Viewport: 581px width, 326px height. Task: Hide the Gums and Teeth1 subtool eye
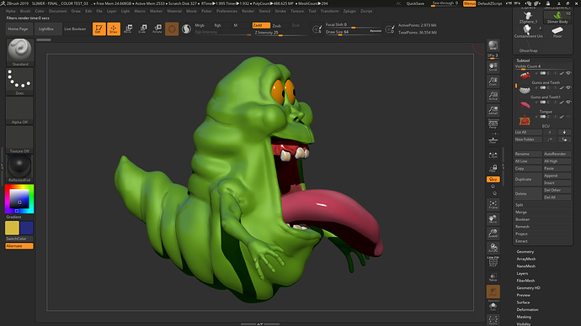tap(568, 87)
